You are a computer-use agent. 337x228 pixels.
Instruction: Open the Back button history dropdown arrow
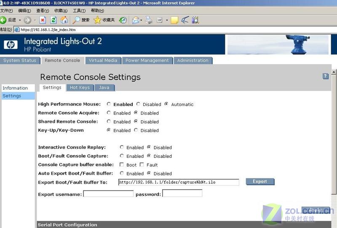coord(20,20)
